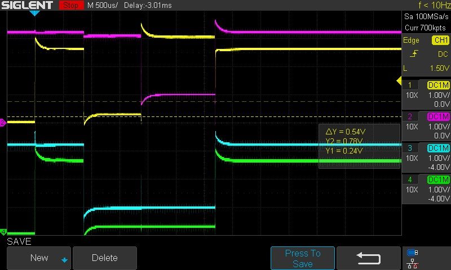Select the green channel 4 ground marker
The image size is (451, 270).
(x=3, y=232)
